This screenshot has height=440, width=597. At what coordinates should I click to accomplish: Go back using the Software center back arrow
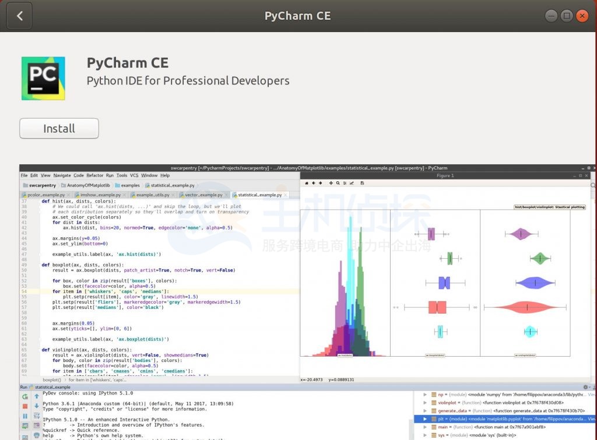click(19, 16)
